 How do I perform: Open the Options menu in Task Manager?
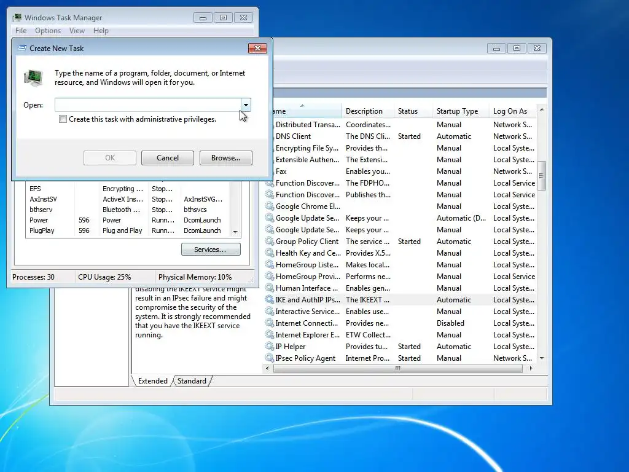[48, 31]
